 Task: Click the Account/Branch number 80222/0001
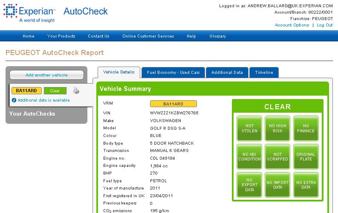[321, 12]
